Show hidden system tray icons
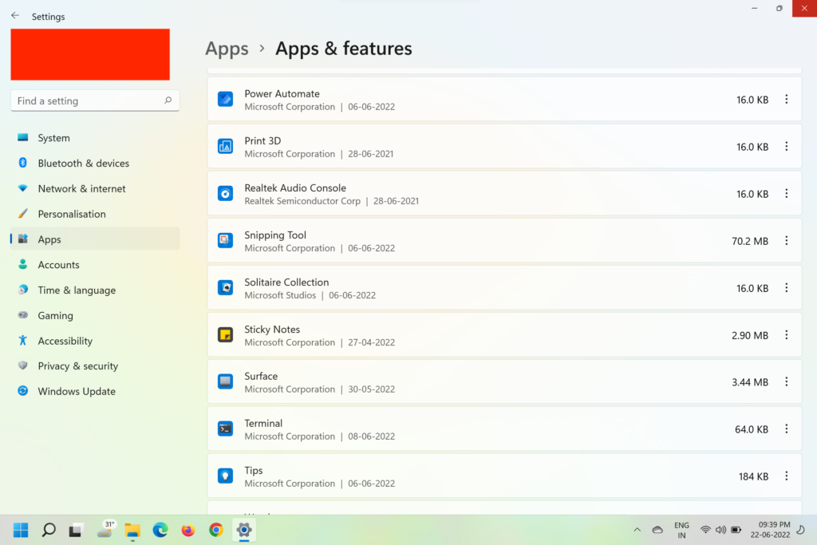The image size is (817, 545). click(x=637, y=530)
